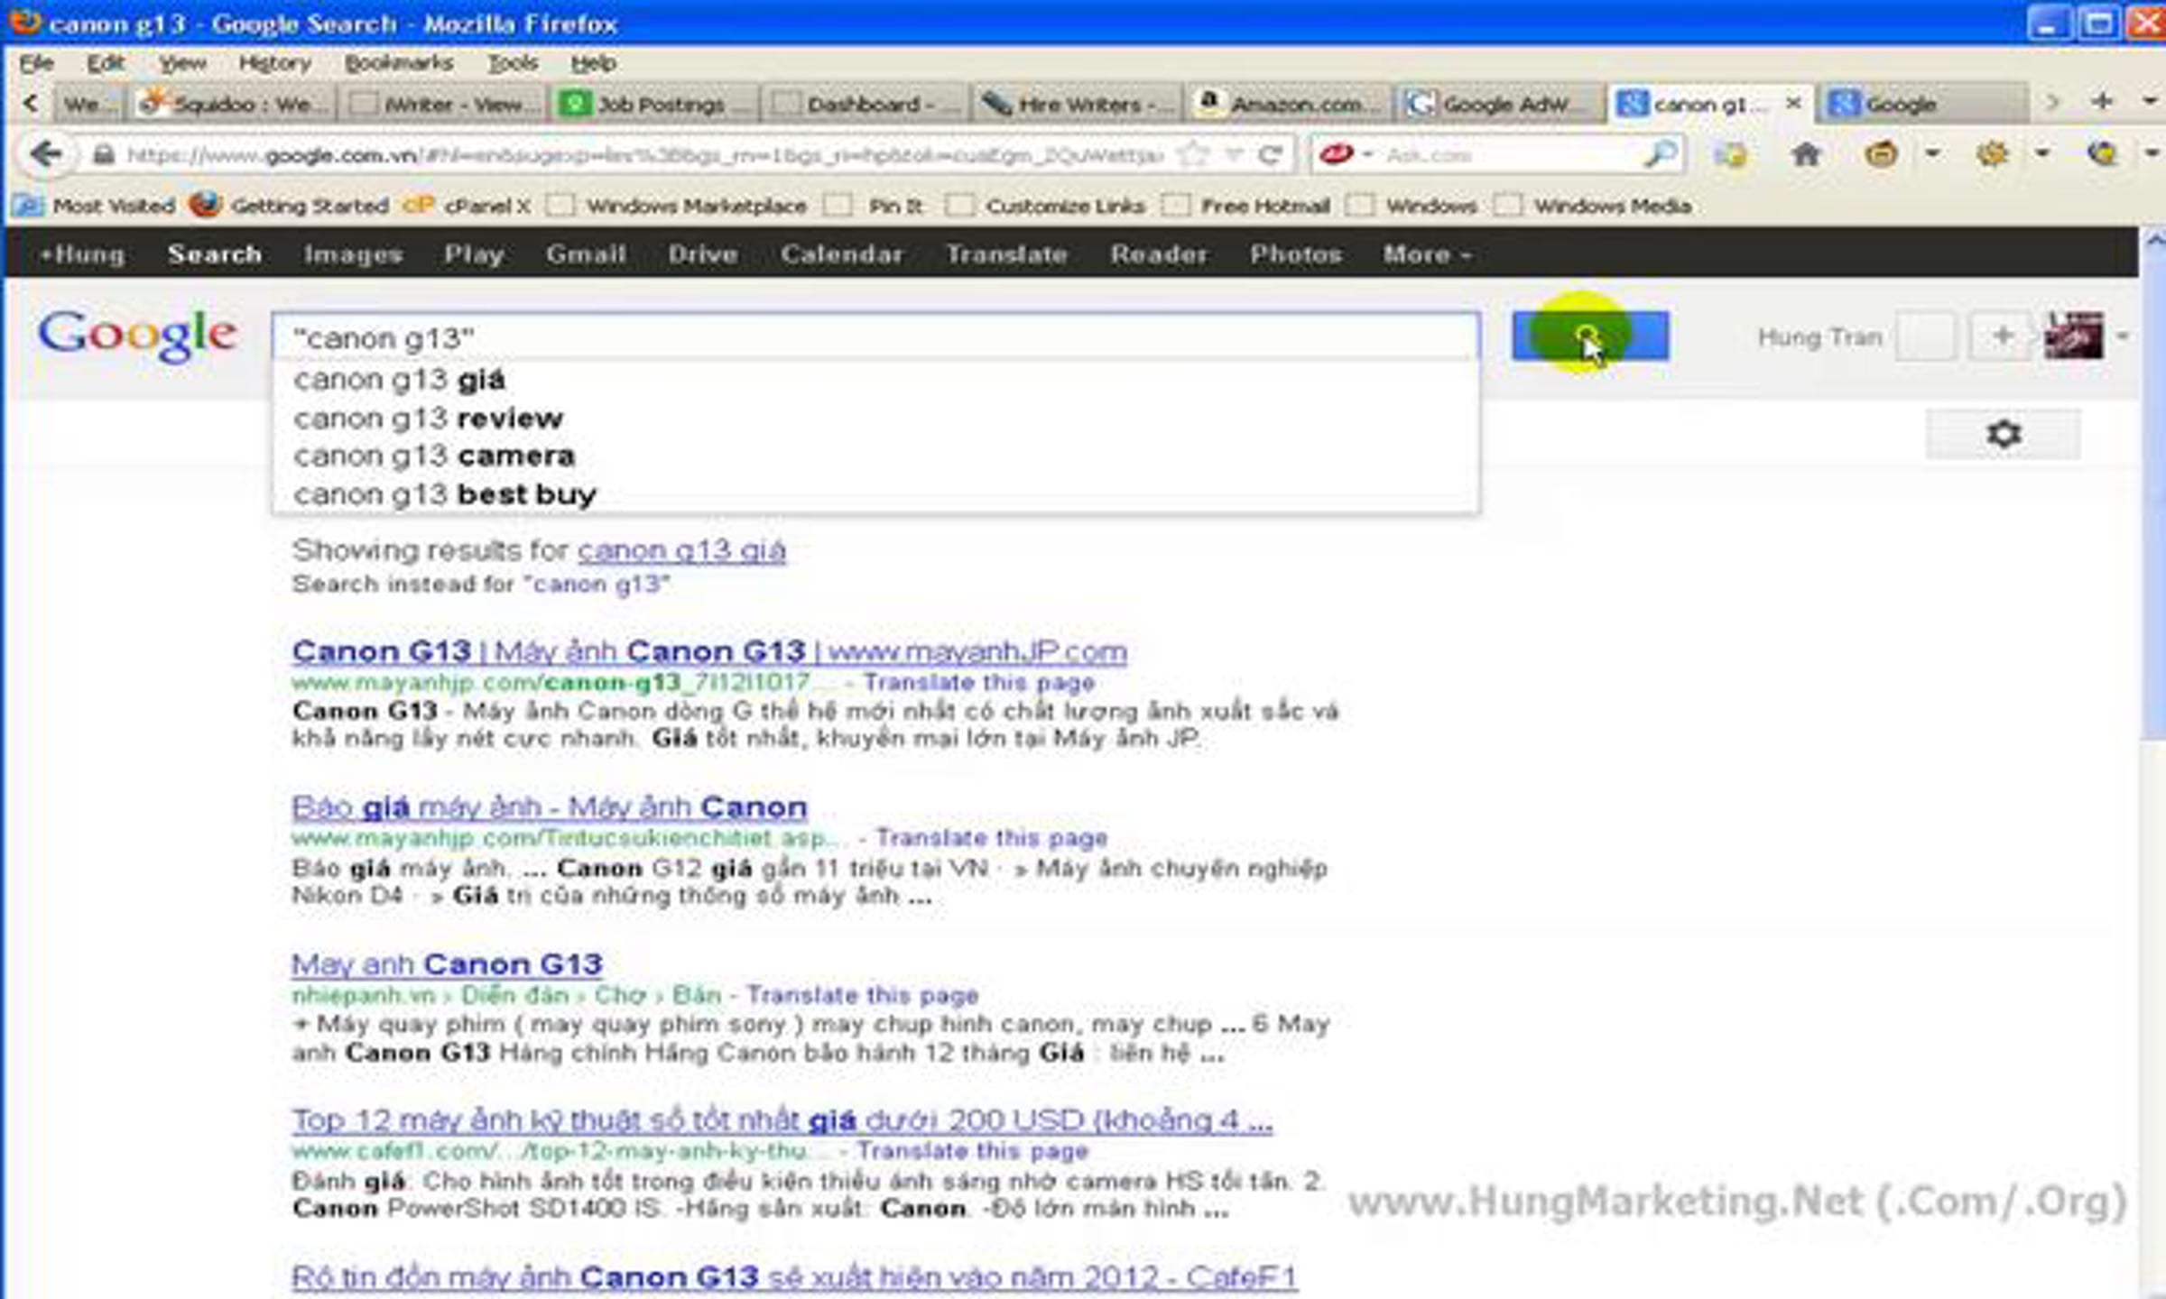2166x1299 pixels.
Task: Open the History menu
Action: pos(275,63)
